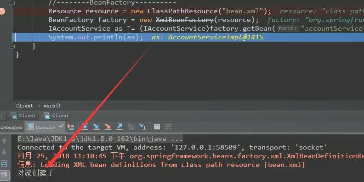The image size is (364, 182).
Task: Click the Client breadcrumb
Action: 24,106
